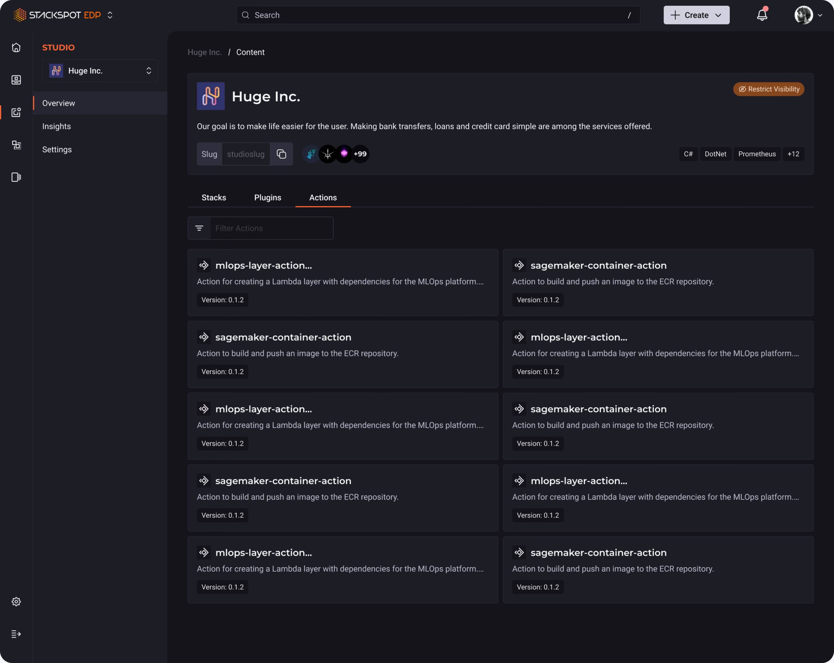The height and width of the screenshot is (663, 834).
Task: Click the Prometheus tag
Action: (757, 154)
